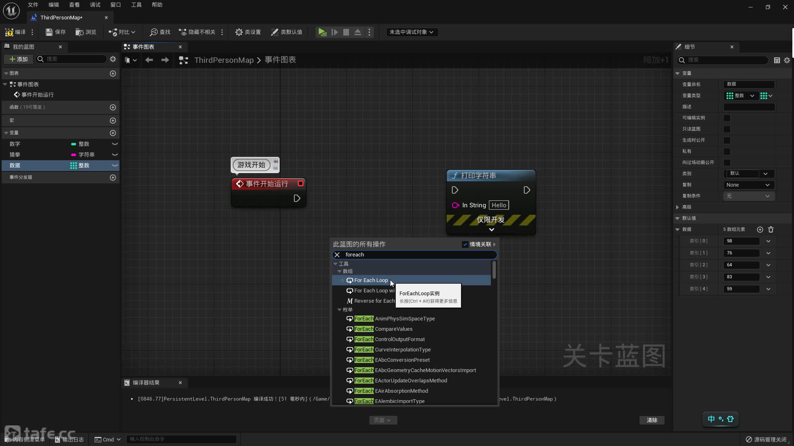Open index 0 element options dropdown
This screenshot has height=446, width=794.
(768, 241)
